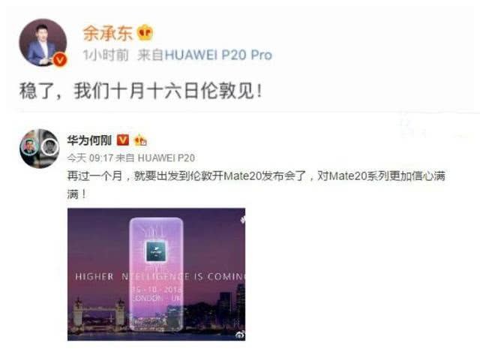Click the orange verified V badge on 余承东's avatar

[x=60, y=59]
